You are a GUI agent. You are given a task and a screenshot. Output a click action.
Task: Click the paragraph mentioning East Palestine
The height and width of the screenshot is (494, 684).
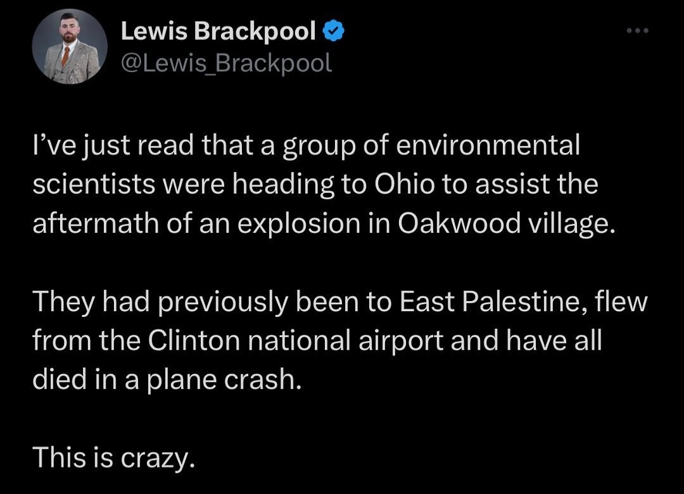(x=339, y=340)
